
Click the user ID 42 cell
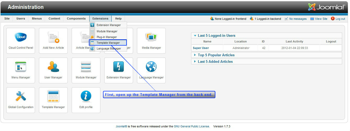point(263,48)
